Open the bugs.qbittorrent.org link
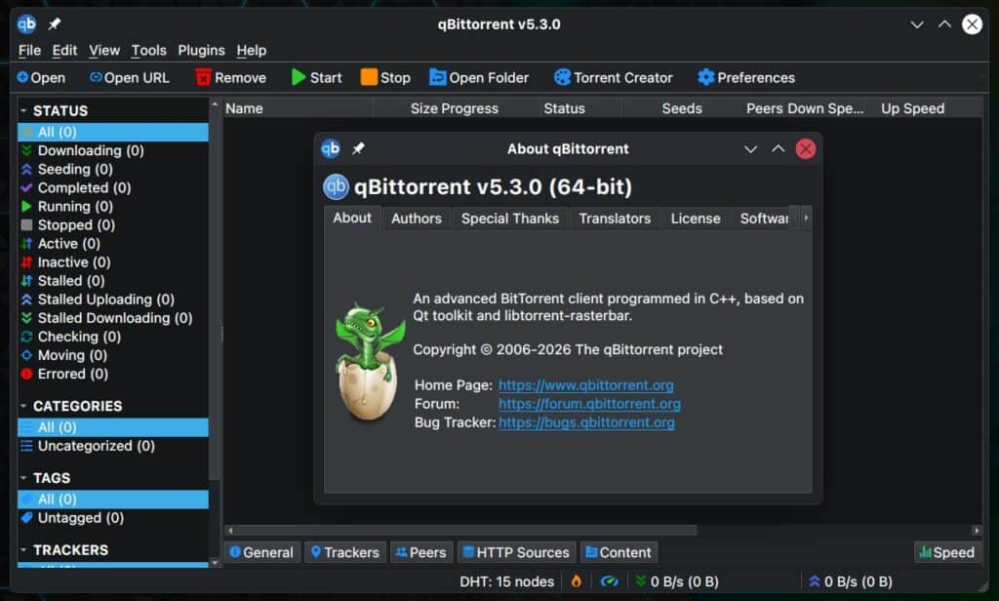 [x=586, y=422]
